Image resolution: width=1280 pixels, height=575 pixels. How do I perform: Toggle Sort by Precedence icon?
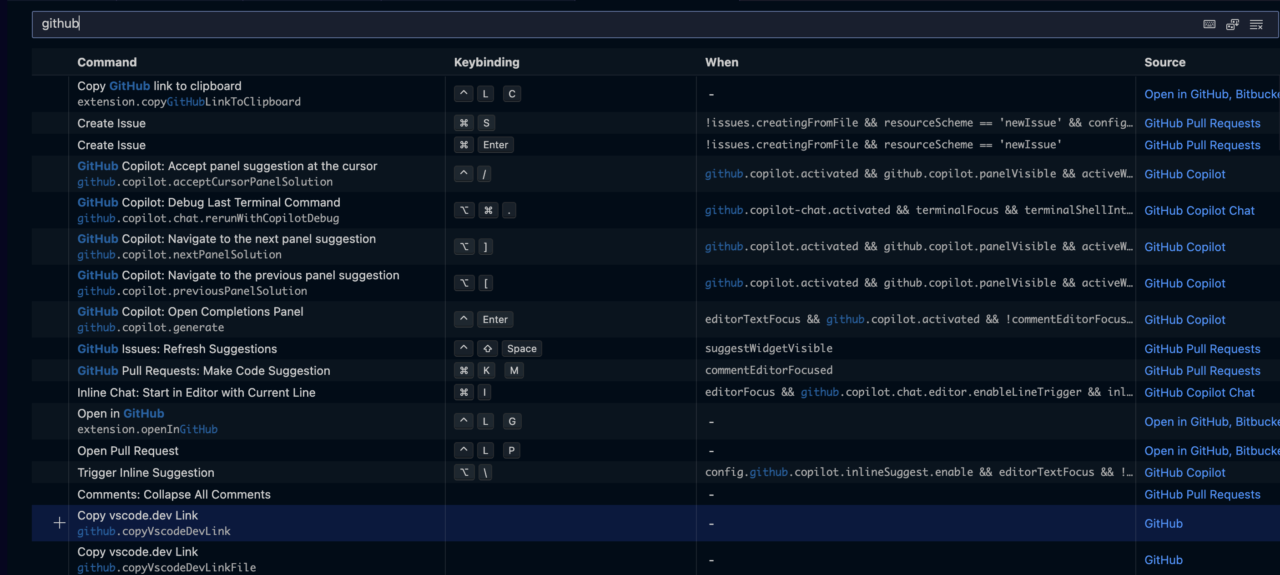tap(1232, 25)
